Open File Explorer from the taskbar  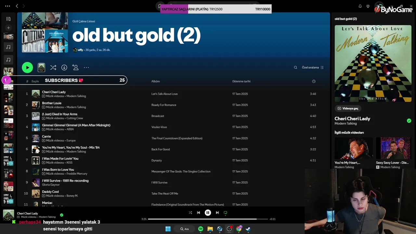click(x=210, y=229)
